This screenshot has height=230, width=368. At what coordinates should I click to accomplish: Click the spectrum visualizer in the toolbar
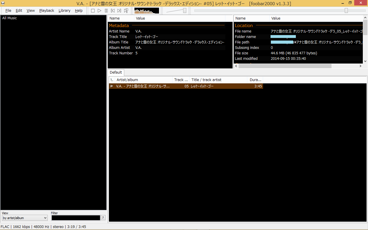(x=147, y=11)
